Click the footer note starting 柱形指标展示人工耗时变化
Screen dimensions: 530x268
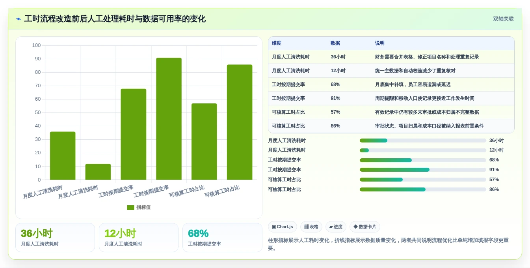pos(388,244)
